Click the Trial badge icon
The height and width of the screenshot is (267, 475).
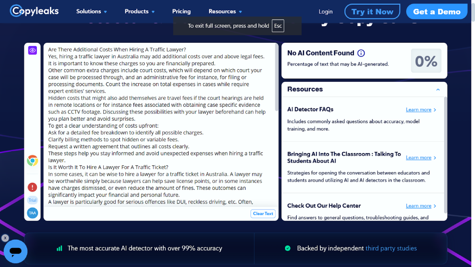coord(32,200)
